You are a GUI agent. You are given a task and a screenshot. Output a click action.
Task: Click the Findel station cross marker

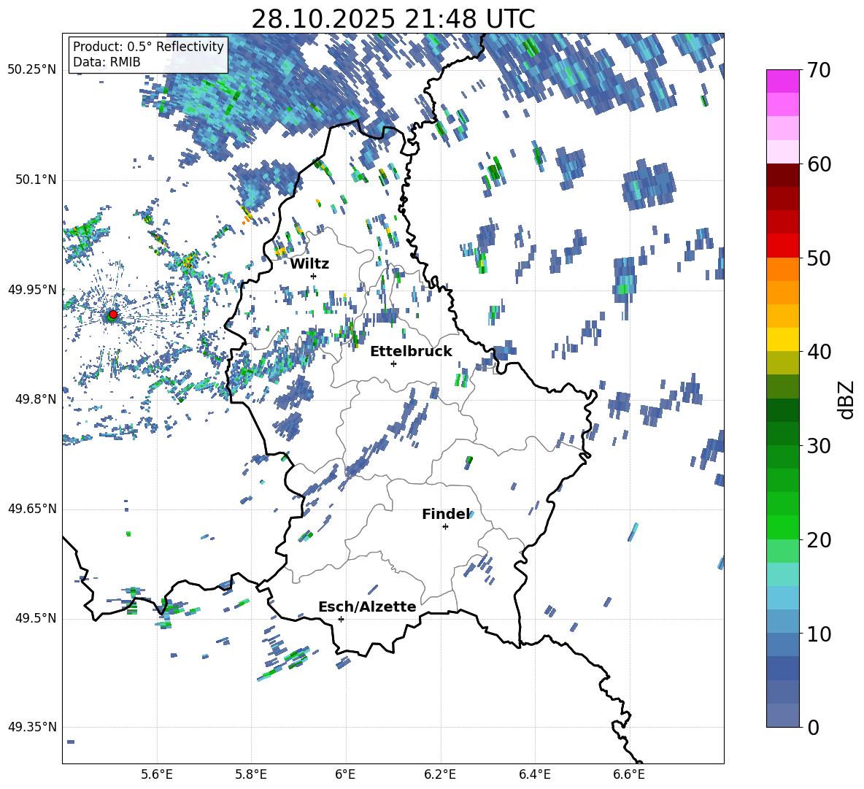tap(445, 527)
